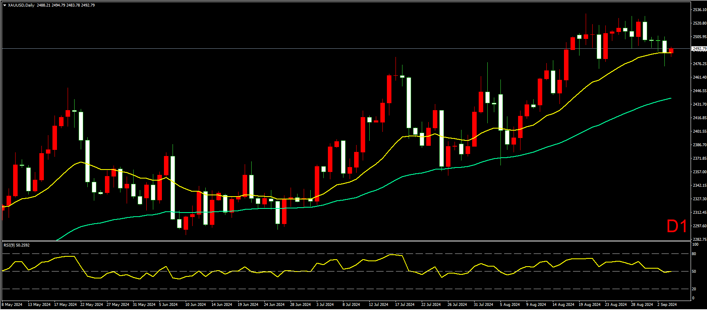Click price axis label 2357.00
This screenshot has height=310, width=707.
[700, 172]
